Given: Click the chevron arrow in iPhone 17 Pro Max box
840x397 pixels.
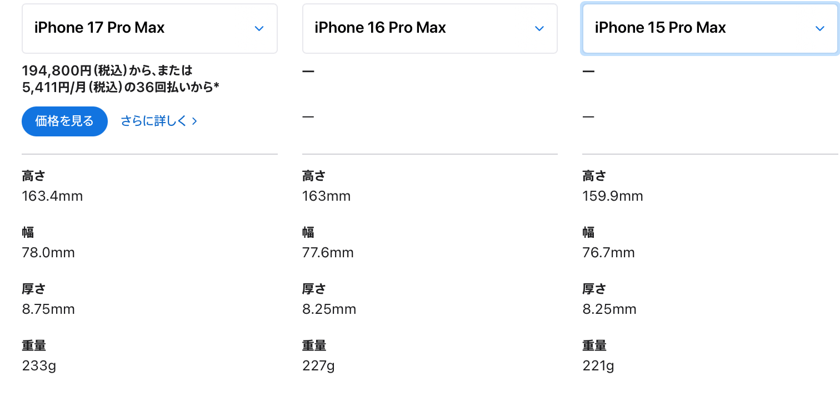Looking at the screenshot, I should tap(259, 29).
